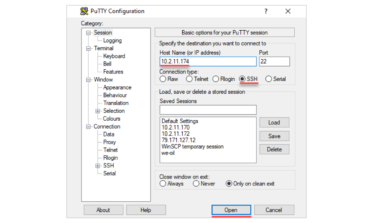This screenshot has height=223, width=373.
Task: Collapse the Terminal category node
Action: [x=88, y=49]
